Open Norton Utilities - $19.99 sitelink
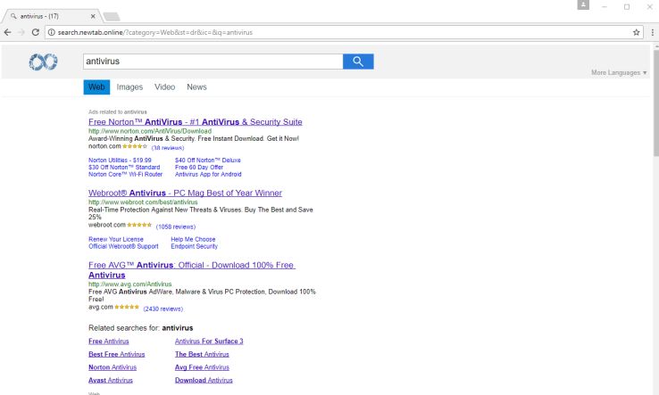 click(120, 160)
